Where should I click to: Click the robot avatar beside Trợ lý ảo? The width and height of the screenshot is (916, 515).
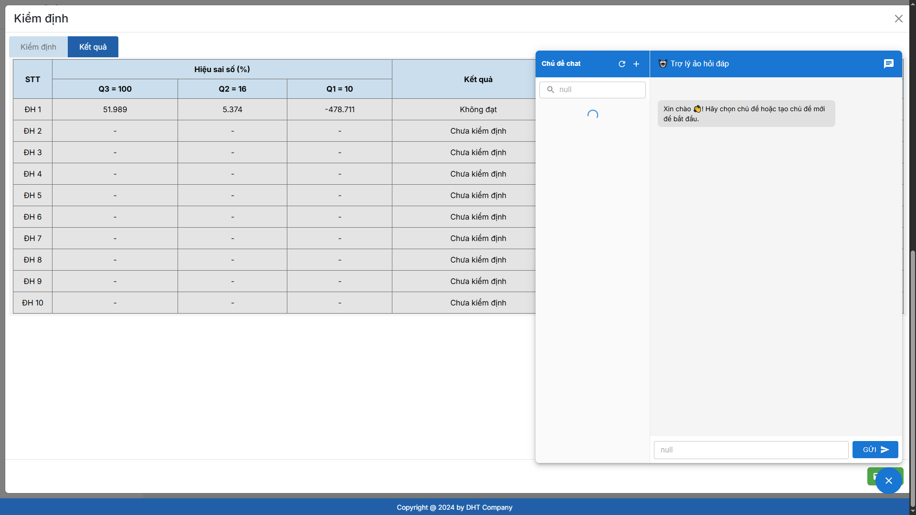tap(663, 63)
